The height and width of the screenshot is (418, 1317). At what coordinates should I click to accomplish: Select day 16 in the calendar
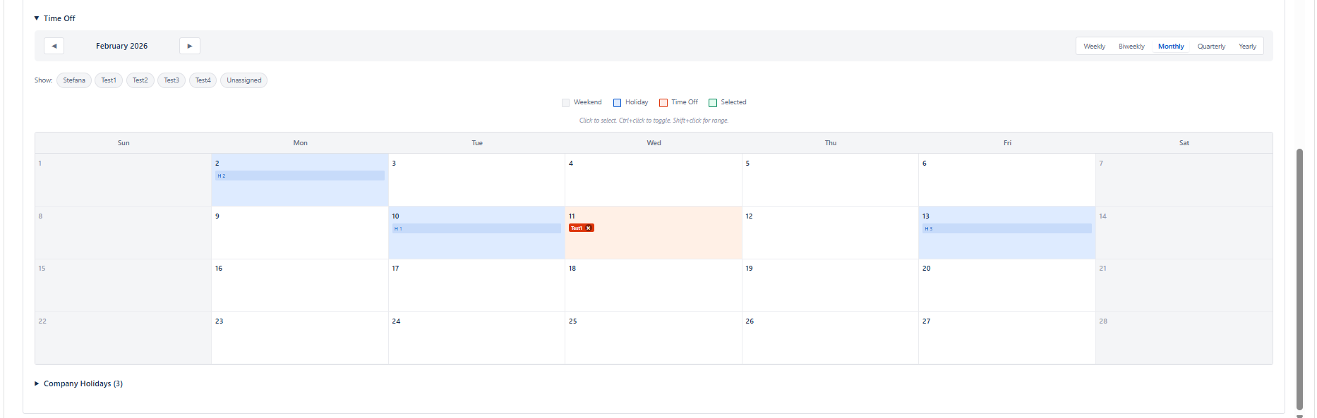coord(300,285)
